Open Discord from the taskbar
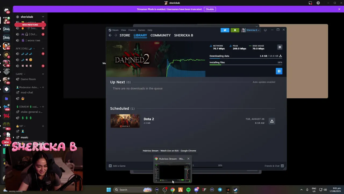344x194 pixels. 196,190
